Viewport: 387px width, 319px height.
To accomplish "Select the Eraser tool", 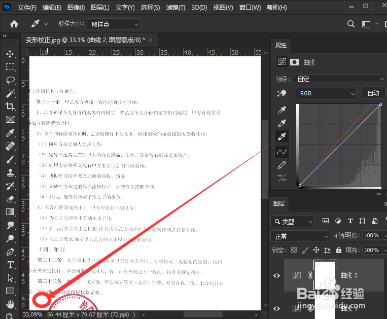I will point(10,199).
